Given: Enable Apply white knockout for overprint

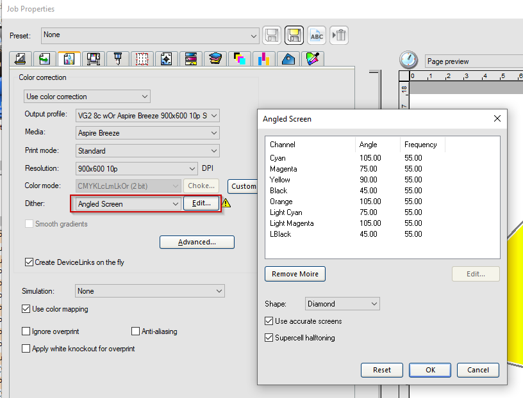Looking at the screenshot, I should click(x=26, y=348).
